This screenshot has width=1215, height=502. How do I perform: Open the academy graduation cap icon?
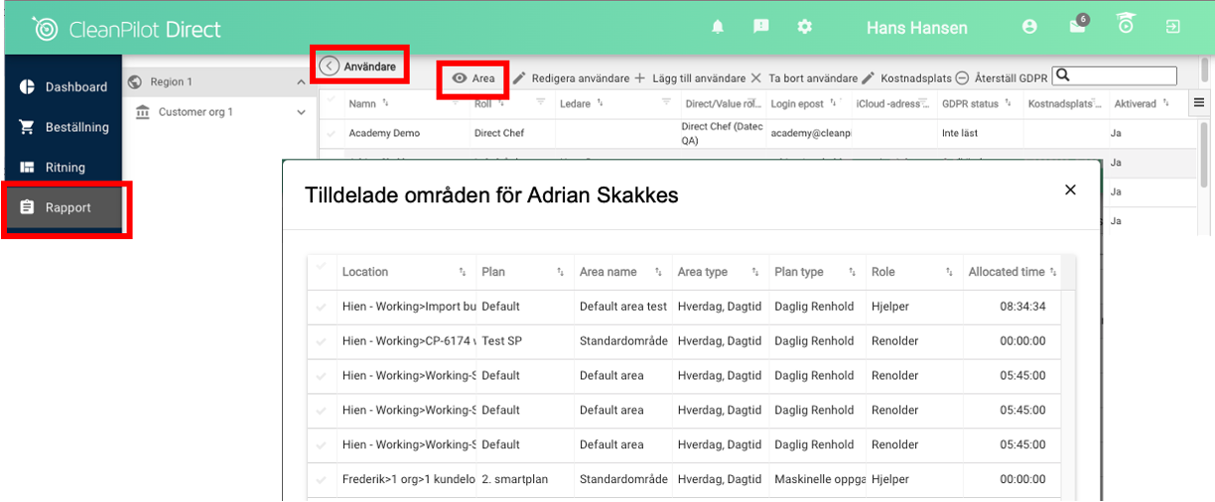(1126, 26)
